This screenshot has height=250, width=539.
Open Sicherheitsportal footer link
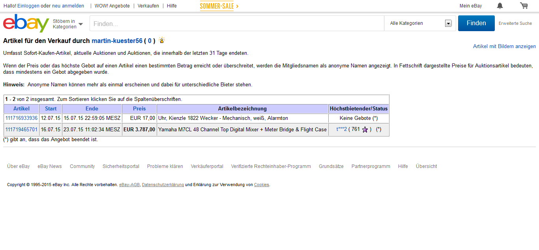click(121, 166)
